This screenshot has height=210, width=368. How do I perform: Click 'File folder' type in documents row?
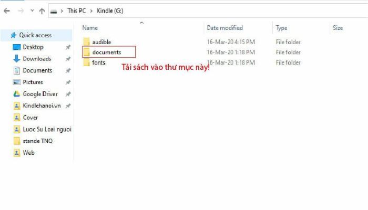click(x=288, y=52)
